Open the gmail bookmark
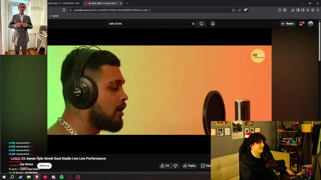321x180 pixels. (54, 16)
